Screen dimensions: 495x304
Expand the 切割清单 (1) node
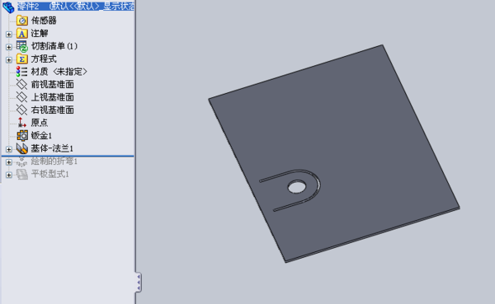9,47
